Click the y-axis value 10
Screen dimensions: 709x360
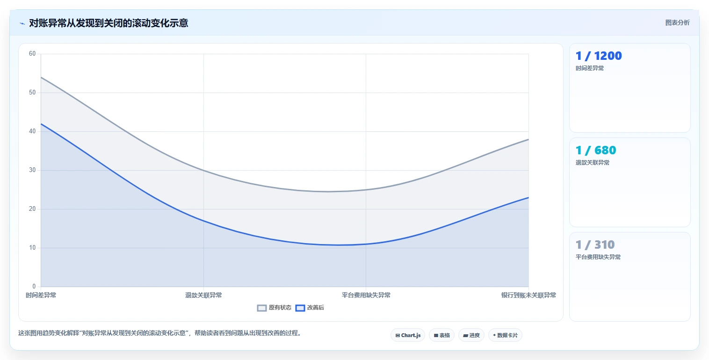pos(32,248)
